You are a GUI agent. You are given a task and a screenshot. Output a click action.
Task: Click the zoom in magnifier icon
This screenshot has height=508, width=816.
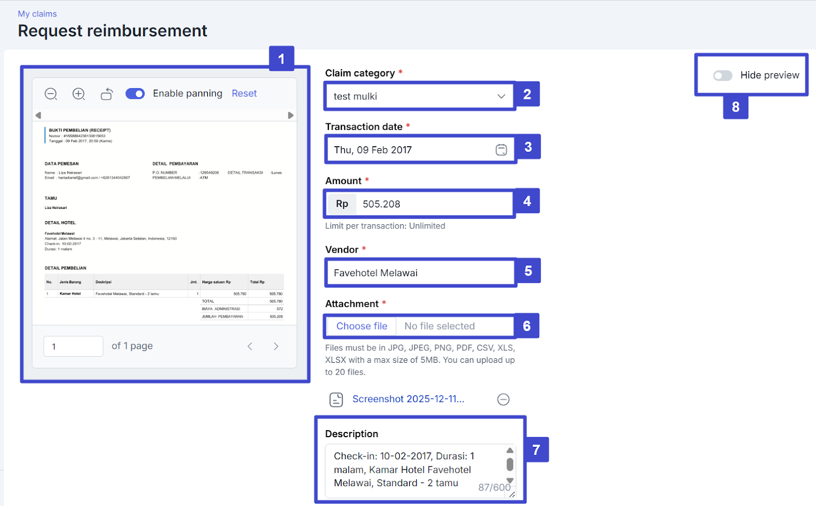click(x=79, y=94)
